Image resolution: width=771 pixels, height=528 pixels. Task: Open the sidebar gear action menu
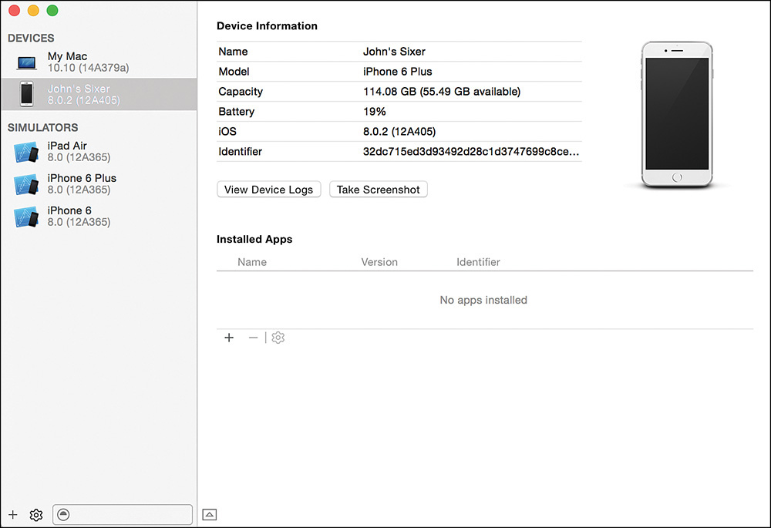coord(36,515)
